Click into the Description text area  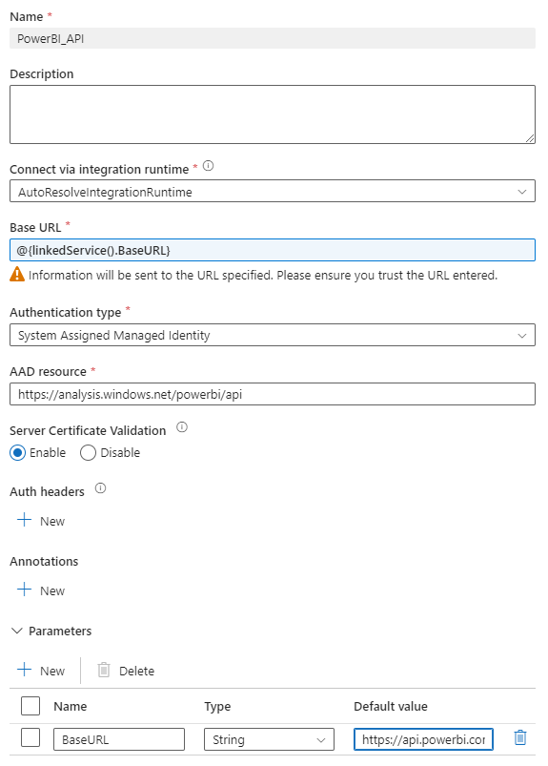(273, 114)
